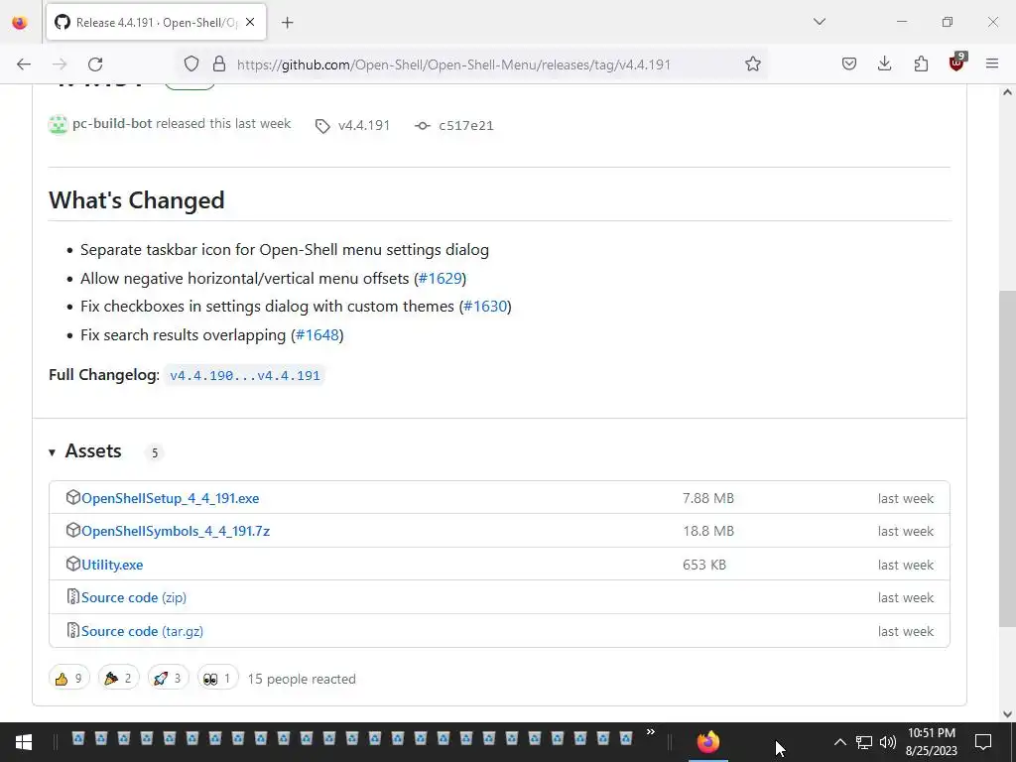The width and height of the screenshot is (1016, 762).
Task: Open pc-build-bot profile link
Action: (x=112, y=124)
